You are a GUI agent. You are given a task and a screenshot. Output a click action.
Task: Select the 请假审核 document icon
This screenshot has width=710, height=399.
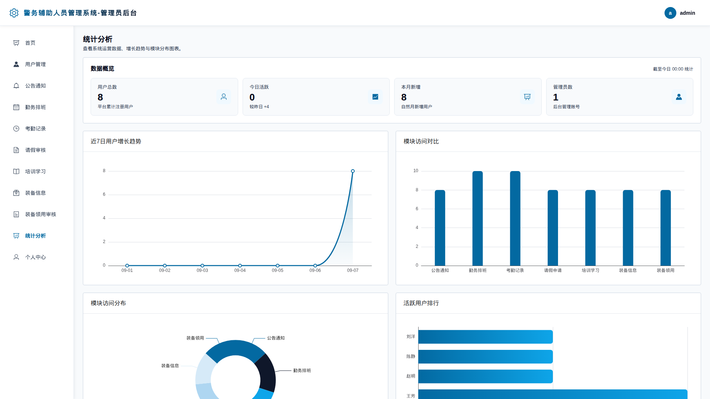click(x=16, y=150)
